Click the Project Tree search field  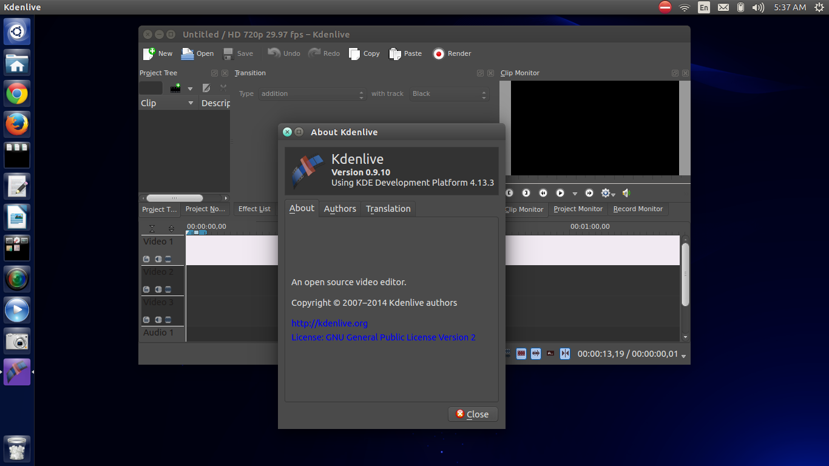(151, 88)
